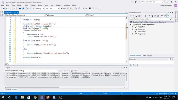Toggle Alphabetical sort in Properties panel
Image resolution: width=178 pixels, height=100 pixels.
click(133, 65)
